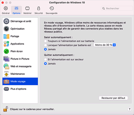Select Partage in the sidebar list

tap(20, 36)
